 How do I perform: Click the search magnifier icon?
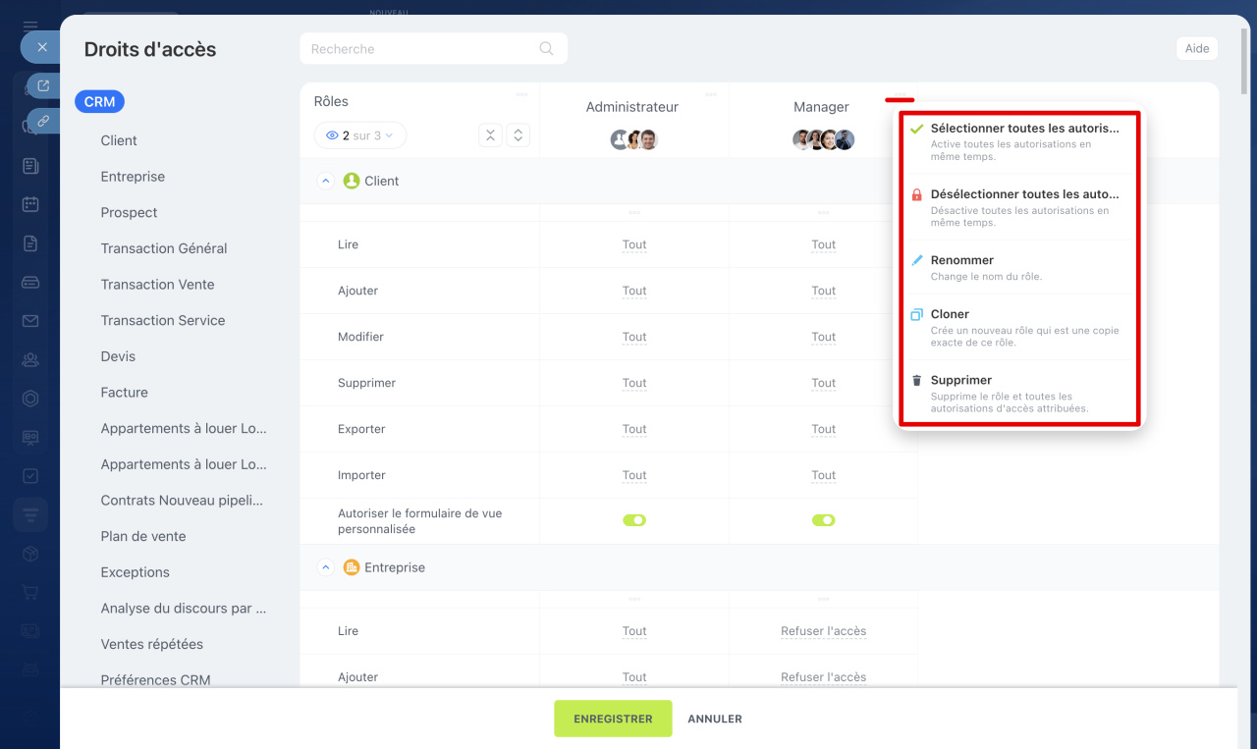click(546, 49)
